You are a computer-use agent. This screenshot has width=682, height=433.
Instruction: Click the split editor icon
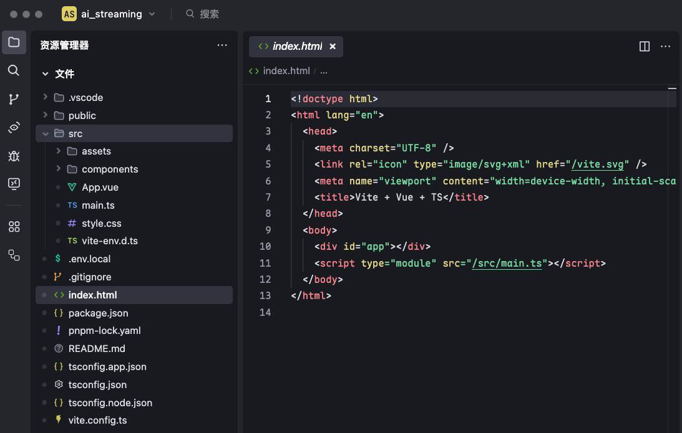click(x=645, y=46)
